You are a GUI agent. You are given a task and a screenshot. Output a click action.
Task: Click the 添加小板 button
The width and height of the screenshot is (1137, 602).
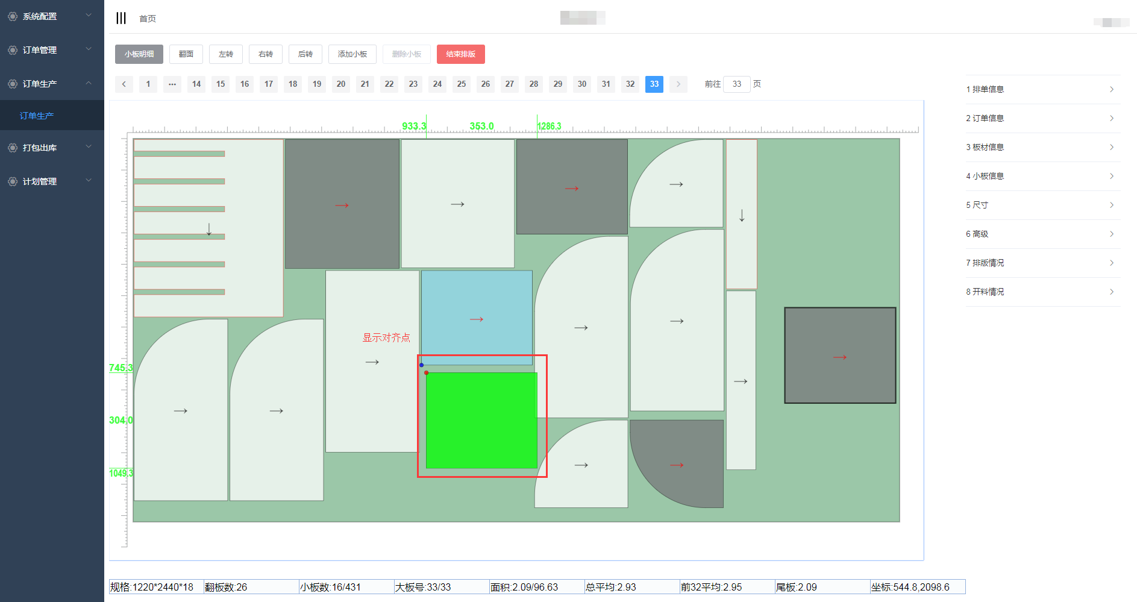(x=352, y=54)
